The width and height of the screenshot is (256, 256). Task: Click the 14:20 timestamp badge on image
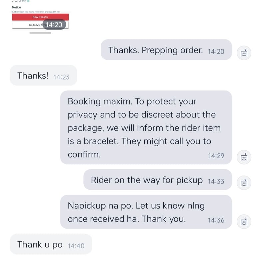[54, 25]
